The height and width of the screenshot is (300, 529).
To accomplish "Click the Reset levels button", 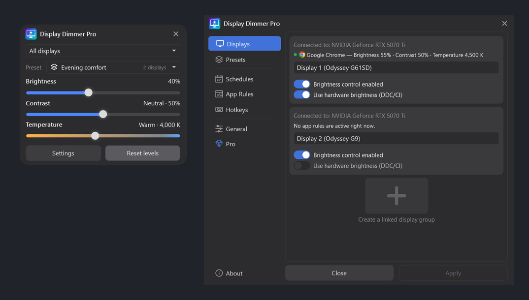I will coord(142,153).
